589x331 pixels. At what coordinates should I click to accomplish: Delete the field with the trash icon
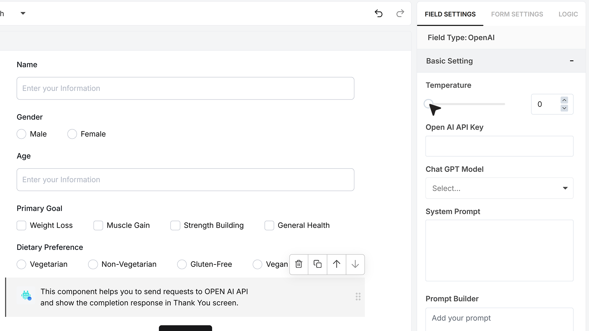pyautogui.click(x=298, y=264)
